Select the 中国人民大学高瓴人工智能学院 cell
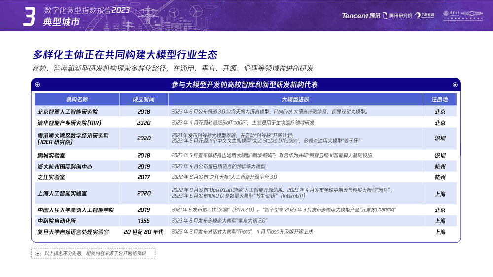The image size is (493, 277). point(76,210)
